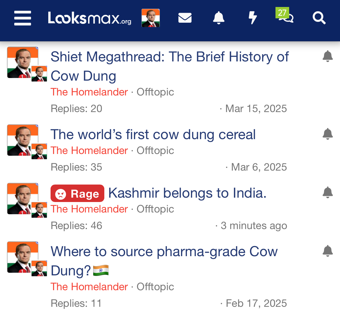Click the Looksmax.org logo
The height and width of the screenshot is (310, 340).
tap(90, 18)
